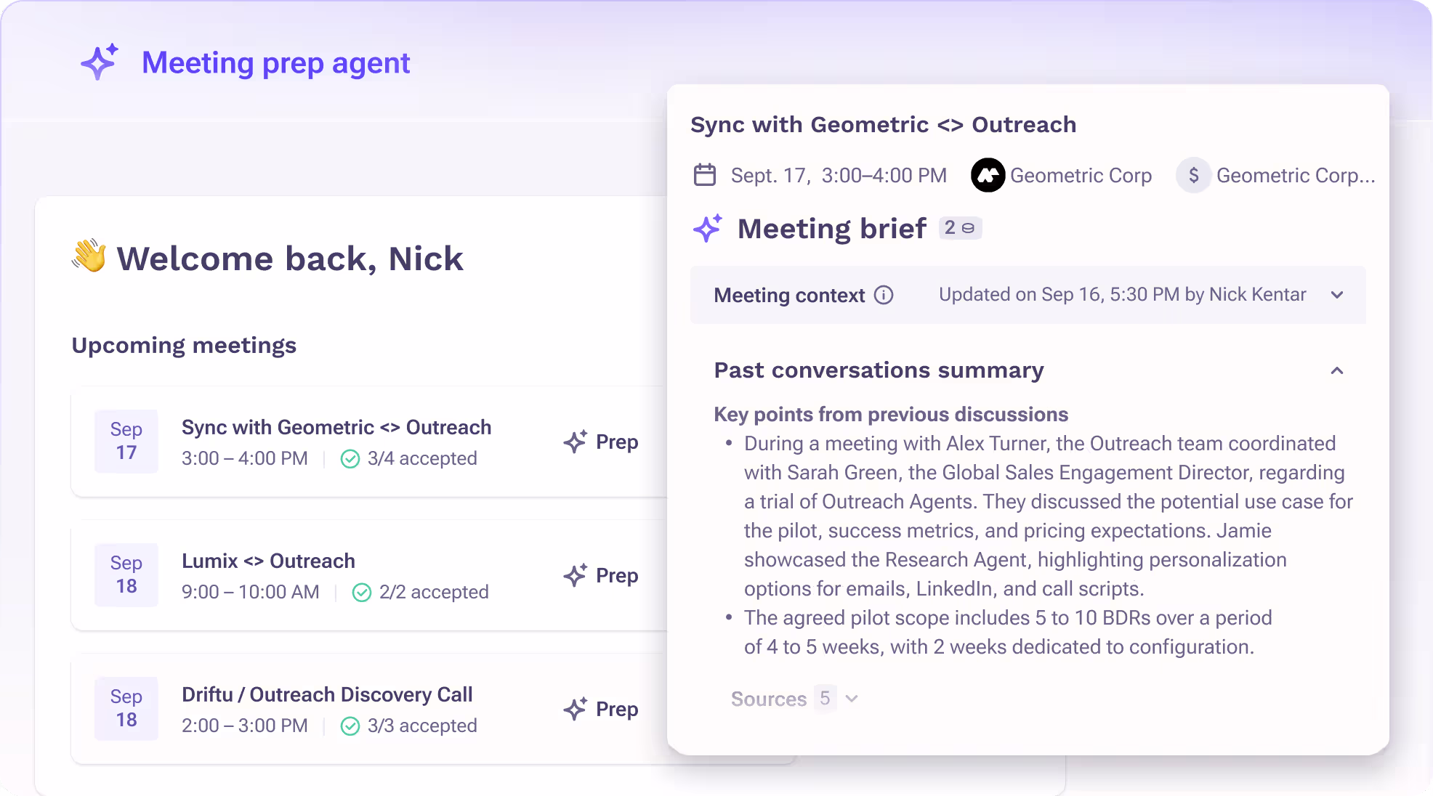Expand the Meeting context section
The image size is (1433, 796).
(x=1338, y=295)
